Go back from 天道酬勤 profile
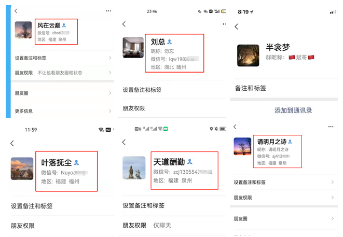Viewport: 343px width, 237px height. click(124, 143)
